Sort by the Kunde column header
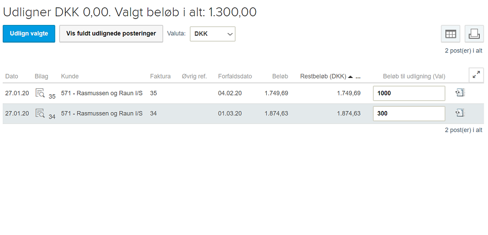This screenshot has height=235, width=488. 70,76
